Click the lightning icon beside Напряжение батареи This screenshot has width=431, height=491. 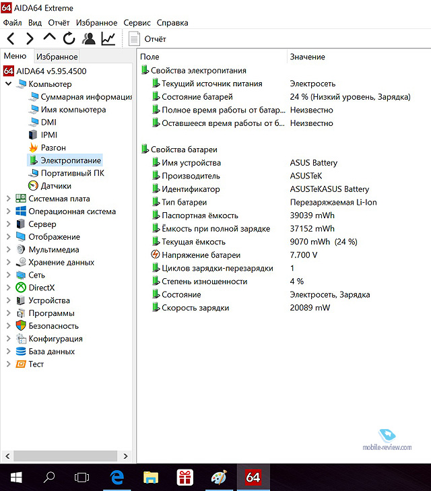tap(156, 255)
